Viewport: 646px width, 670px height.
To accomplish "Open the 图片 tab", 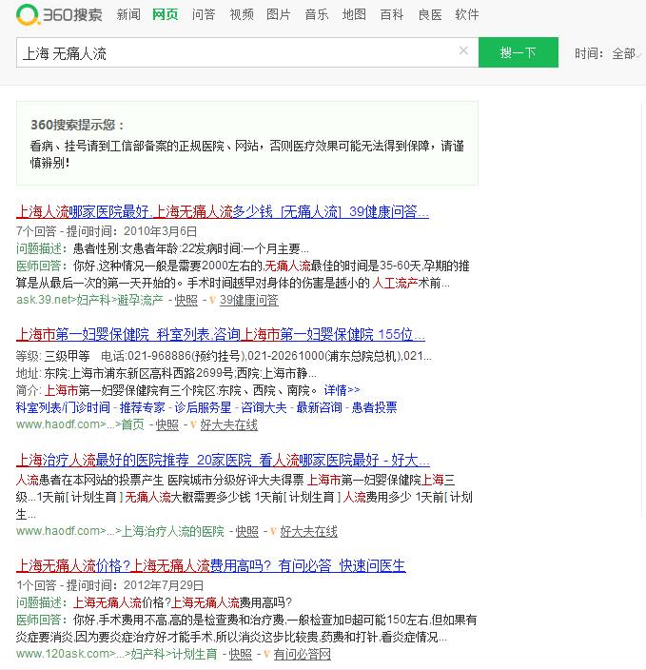I will [279, 15].
